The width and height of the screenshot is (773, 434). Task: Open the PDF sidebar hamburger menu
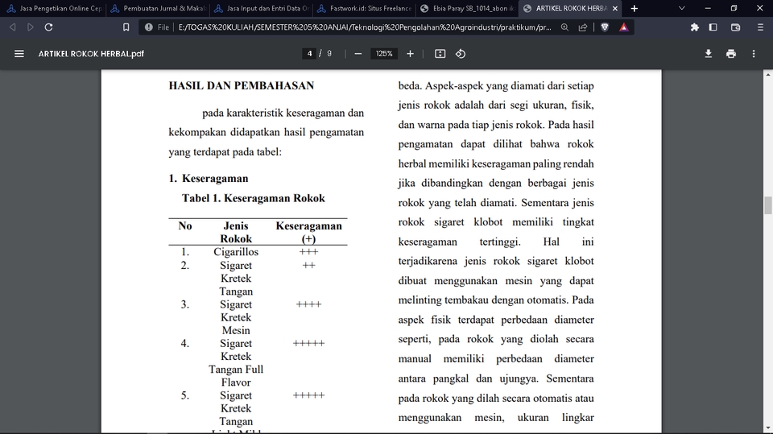(19, 54)
